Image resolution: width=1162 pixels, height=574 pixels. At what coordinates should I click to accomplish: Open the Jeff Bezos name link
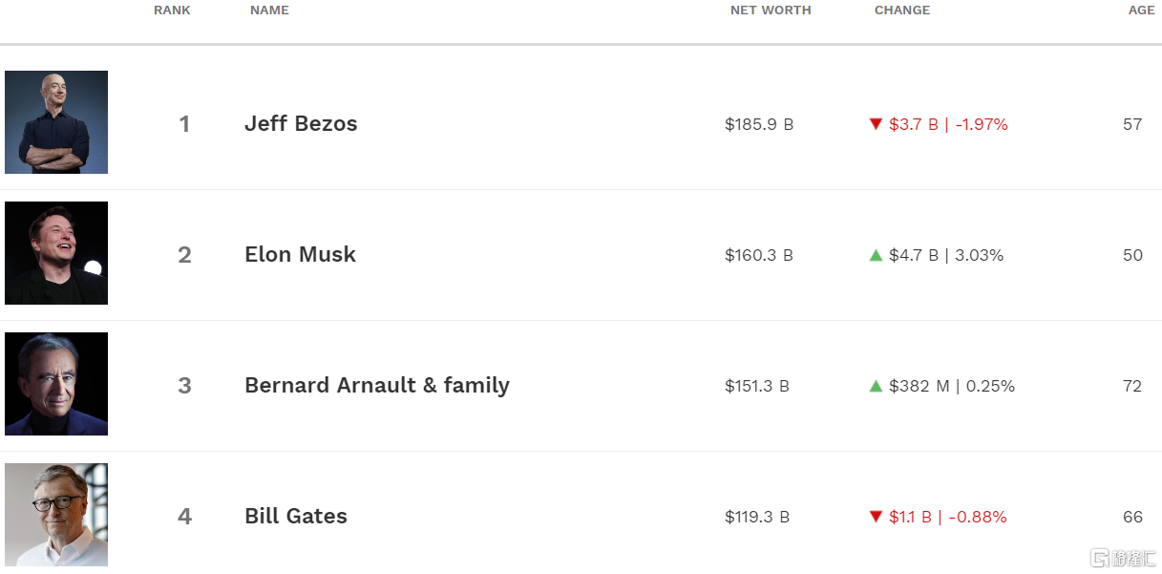301,124
